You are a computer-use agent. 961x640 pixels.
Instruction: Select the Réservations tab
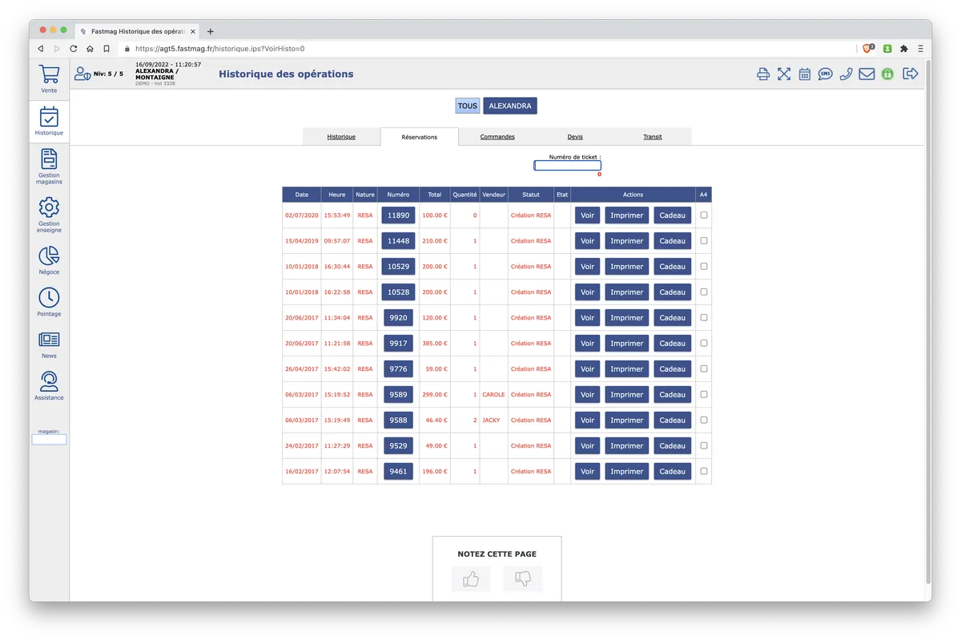[420, 137]
